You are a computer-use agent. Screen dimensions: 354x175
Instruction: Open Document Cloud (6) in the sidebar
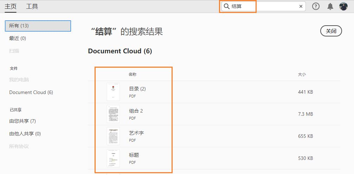coord(31,92)
